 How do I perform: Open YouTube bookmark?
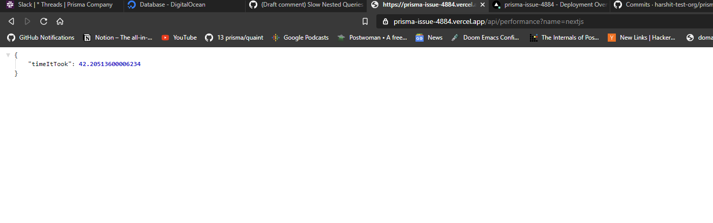[x=179, y=38]
